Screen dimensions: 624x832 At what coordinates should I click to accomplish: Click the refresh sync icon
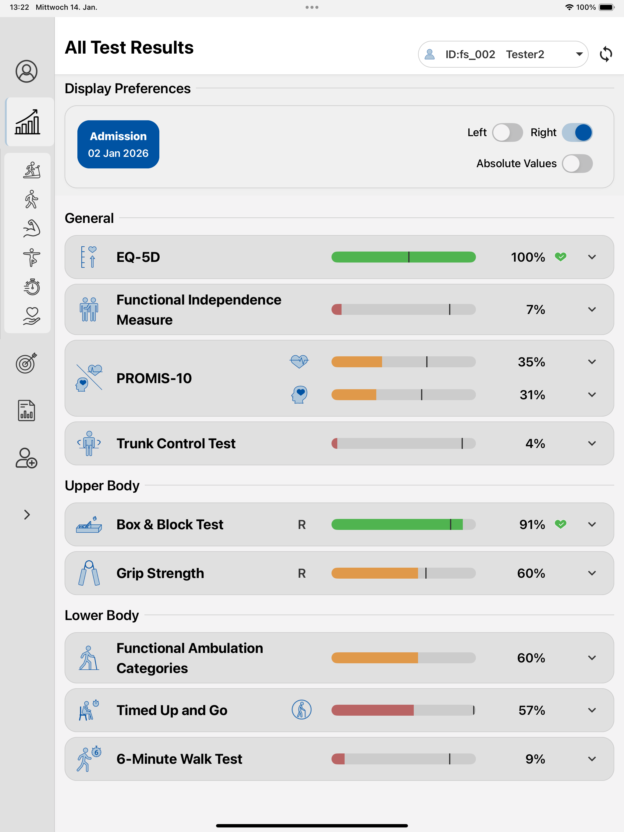tap(605, 54)
